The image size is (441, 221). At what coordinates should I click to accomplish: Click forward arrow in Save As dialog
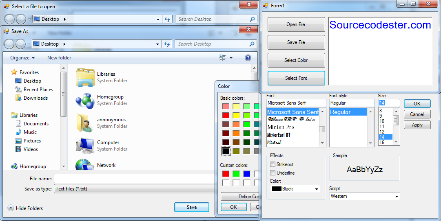coord(21,44)
